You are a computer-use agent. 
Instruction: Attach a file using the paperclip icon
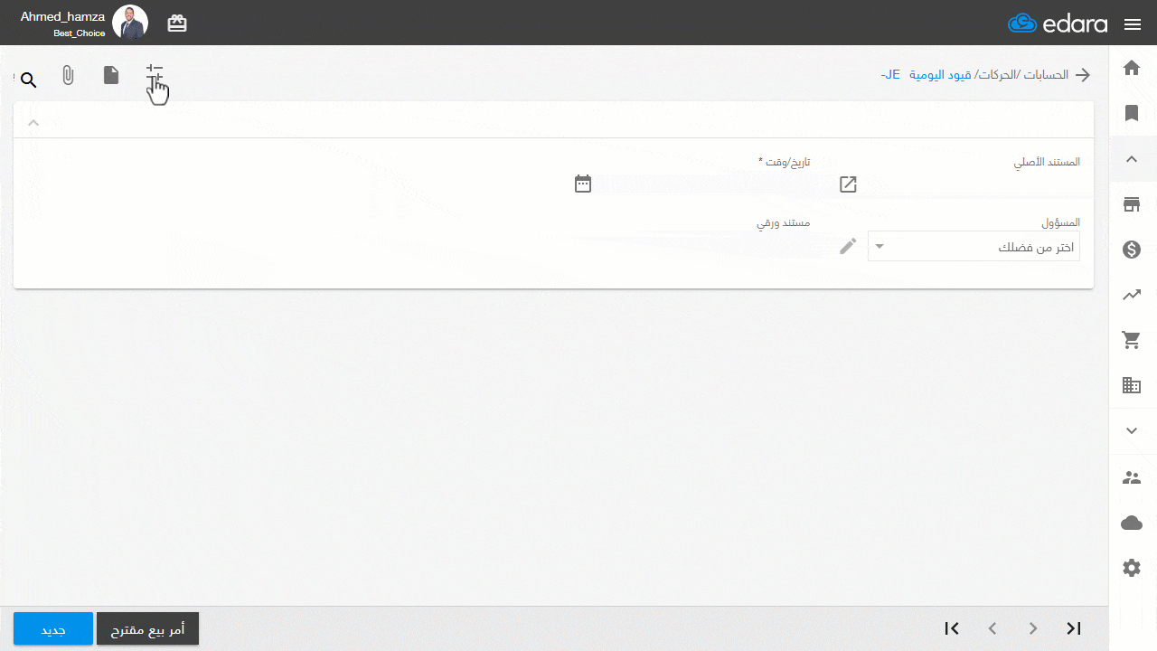[x=68, y=75]
